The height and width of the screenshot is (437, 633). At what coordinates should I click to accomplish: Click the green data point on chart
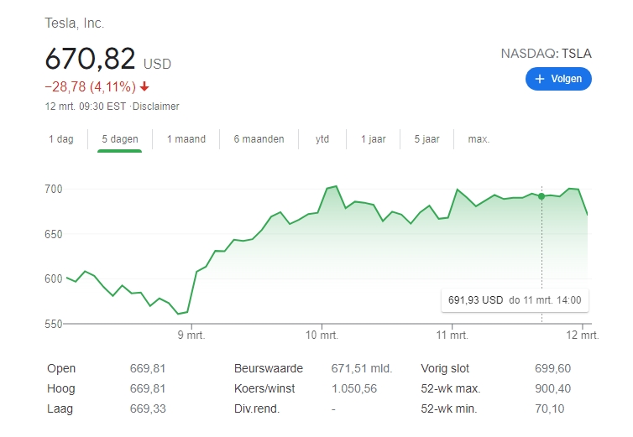[x=541, y=196]
